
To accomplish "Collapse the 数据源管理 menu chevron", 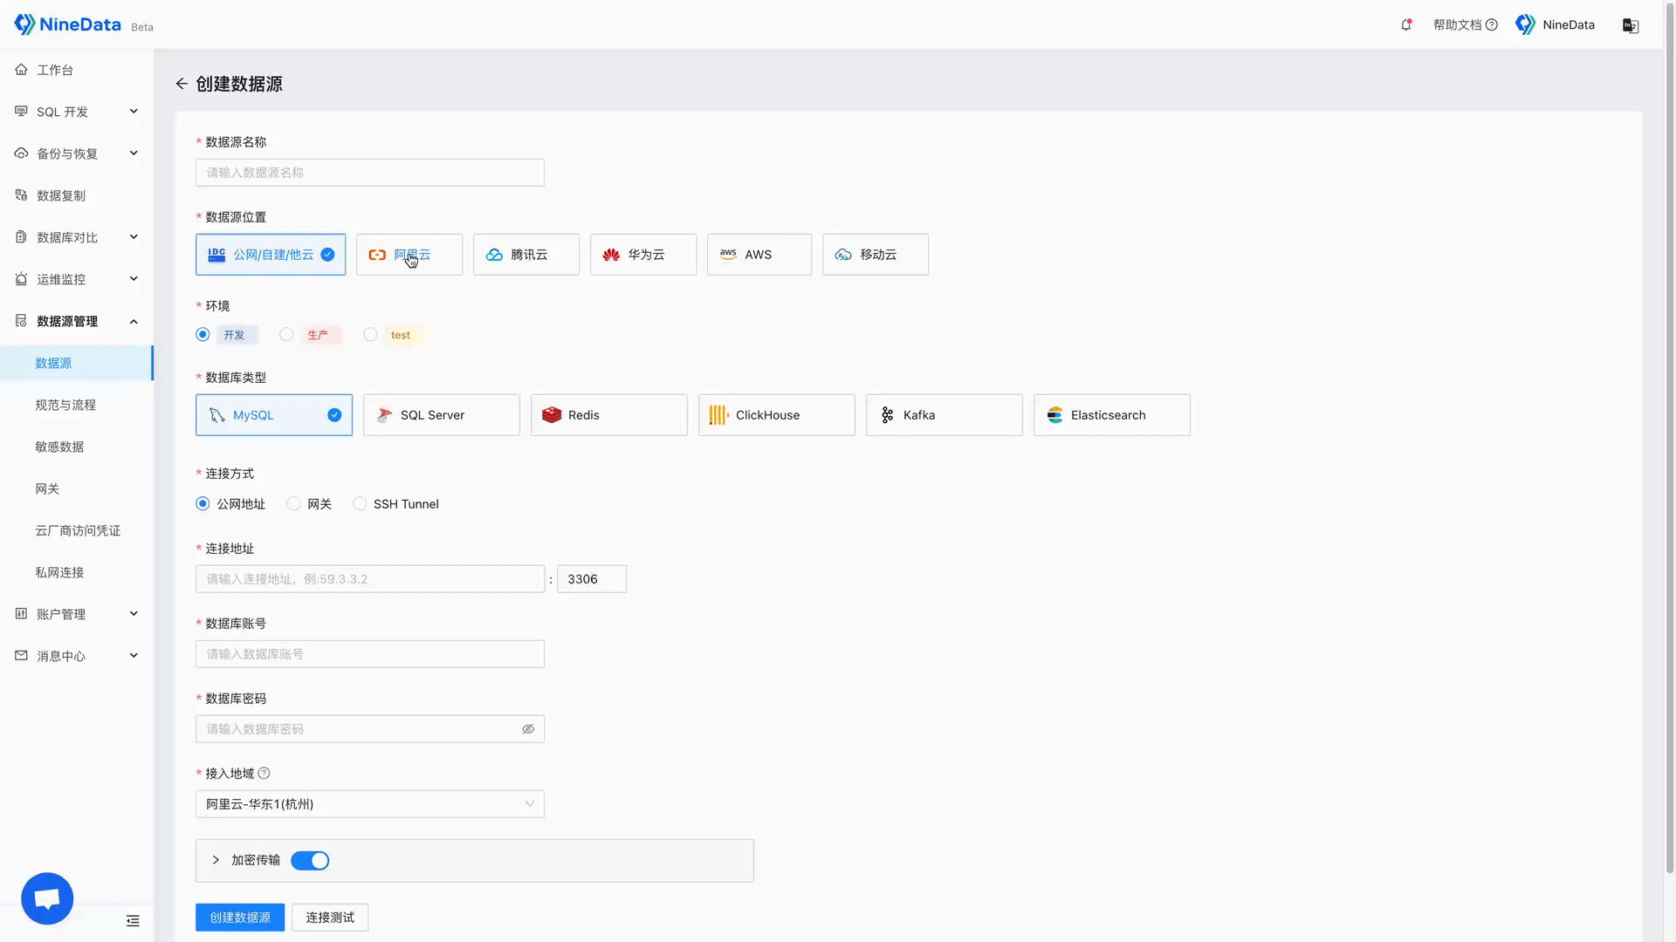I will click(x=134, y=321).
